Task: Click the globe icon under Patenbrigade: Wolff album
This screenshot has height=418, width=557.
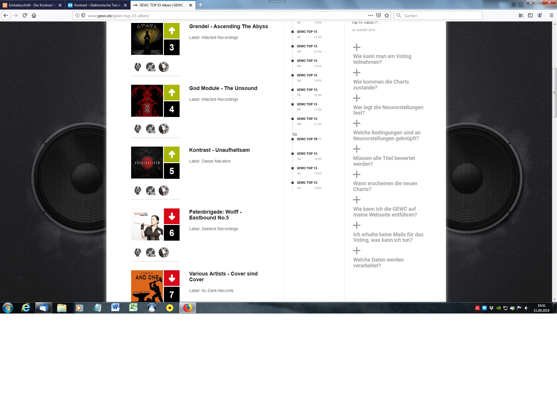Action: [x=164, y=253]
